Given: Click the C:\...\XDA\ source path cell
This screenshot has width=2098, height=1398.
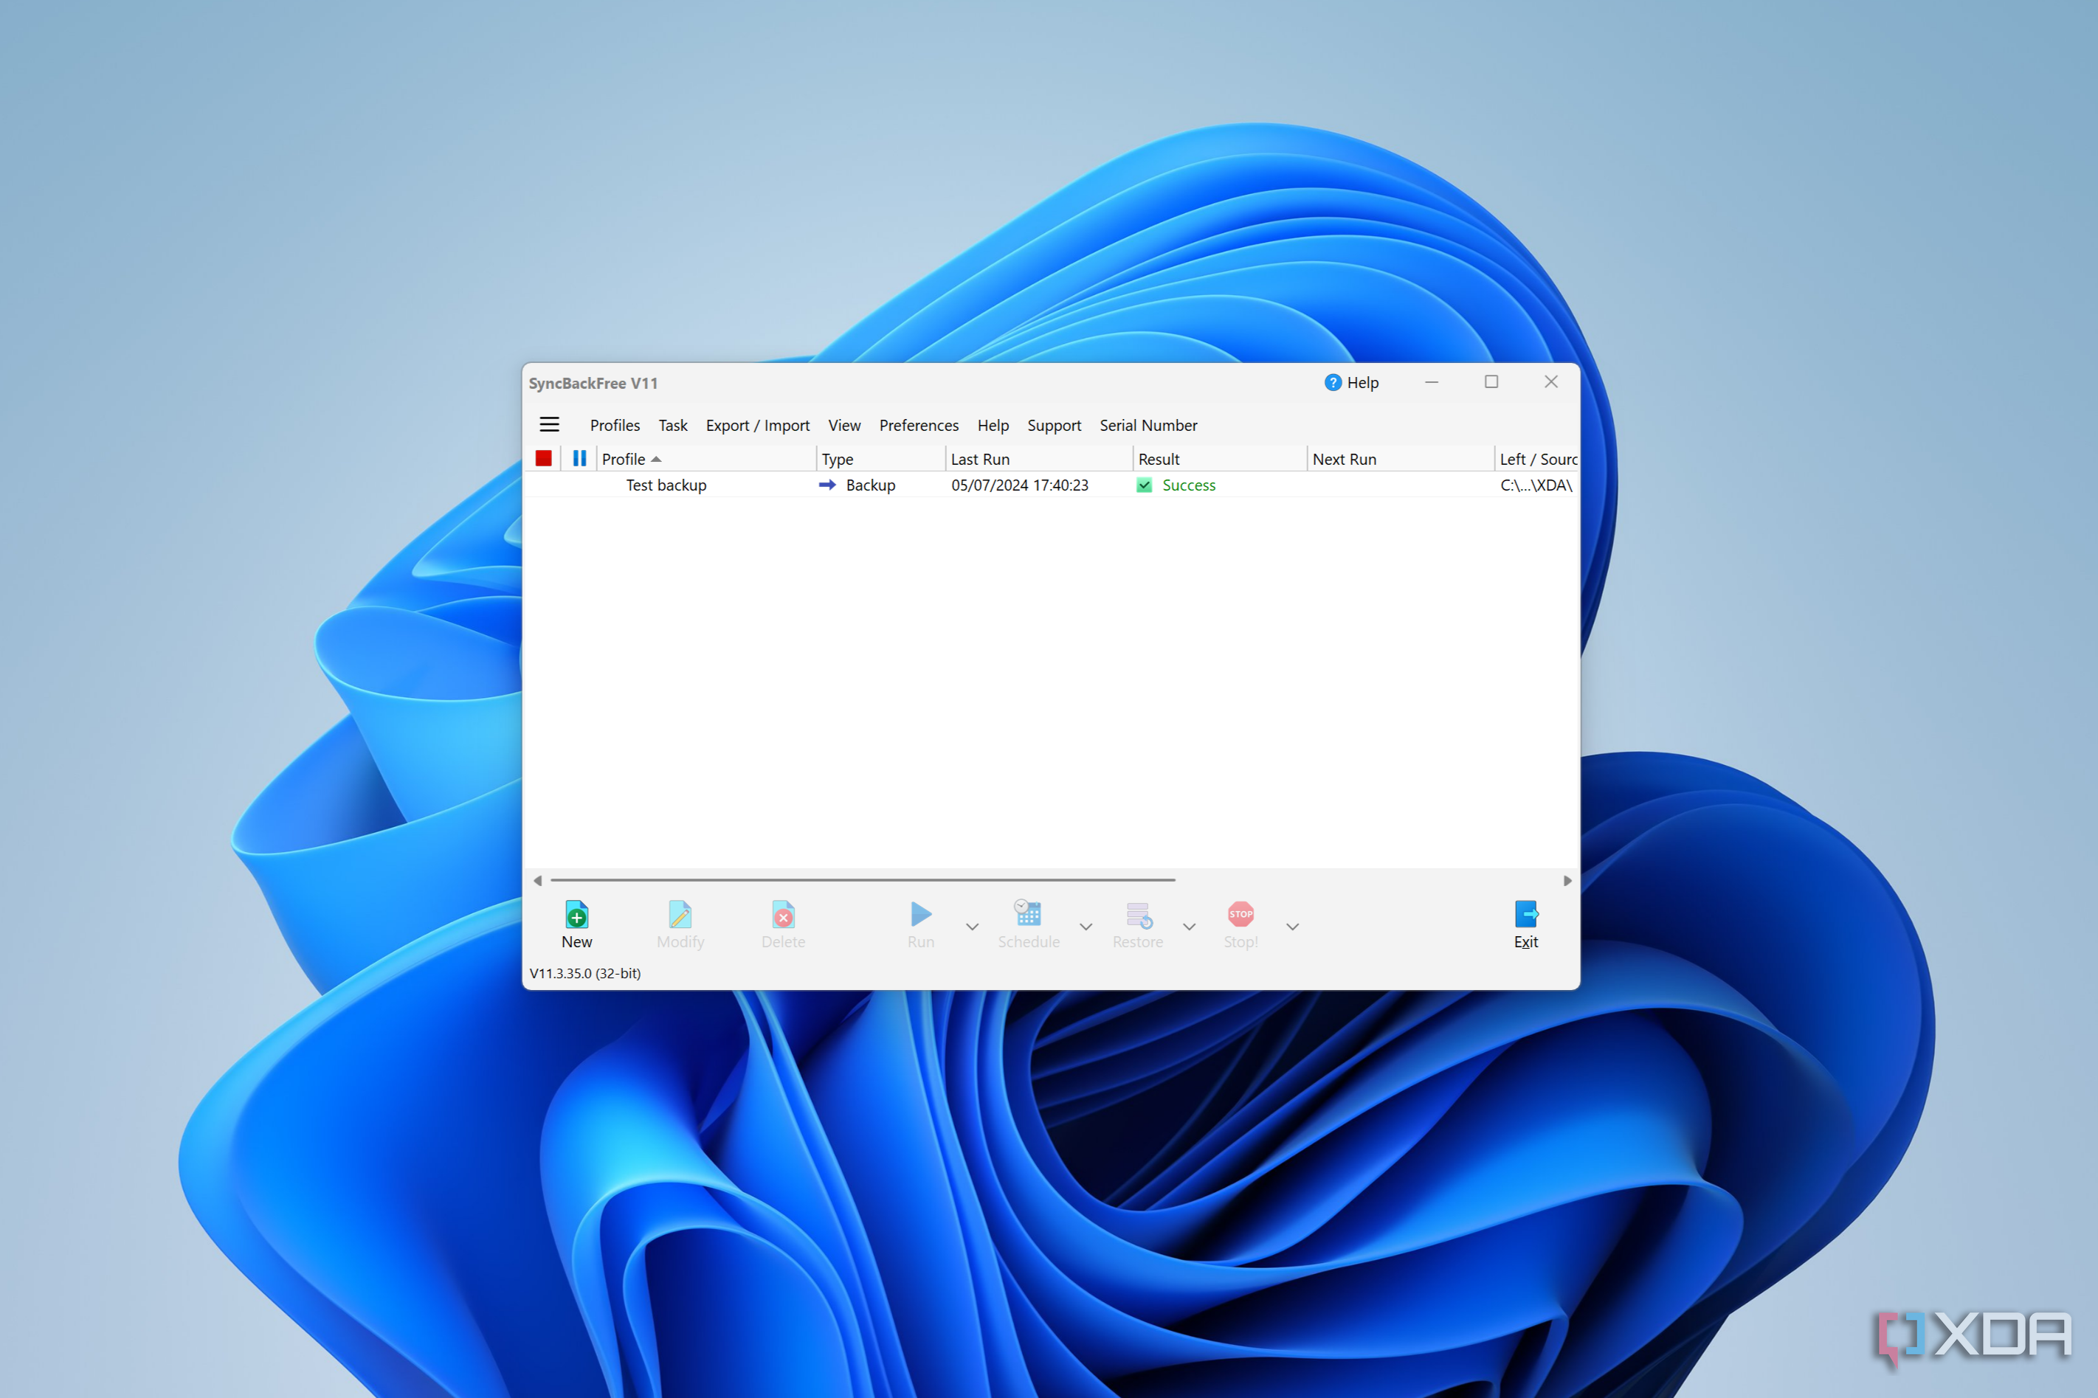Looking at the screenshot, I should point(1536,485).
